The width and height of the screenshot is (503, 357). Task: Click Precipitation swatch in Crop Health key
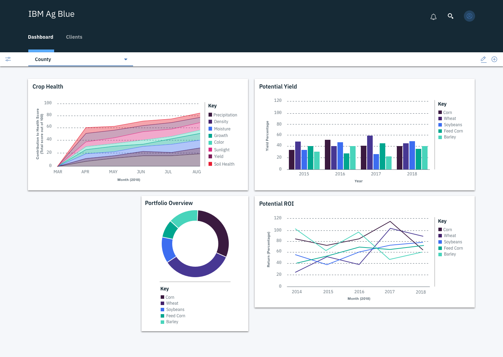click(210, 115)
